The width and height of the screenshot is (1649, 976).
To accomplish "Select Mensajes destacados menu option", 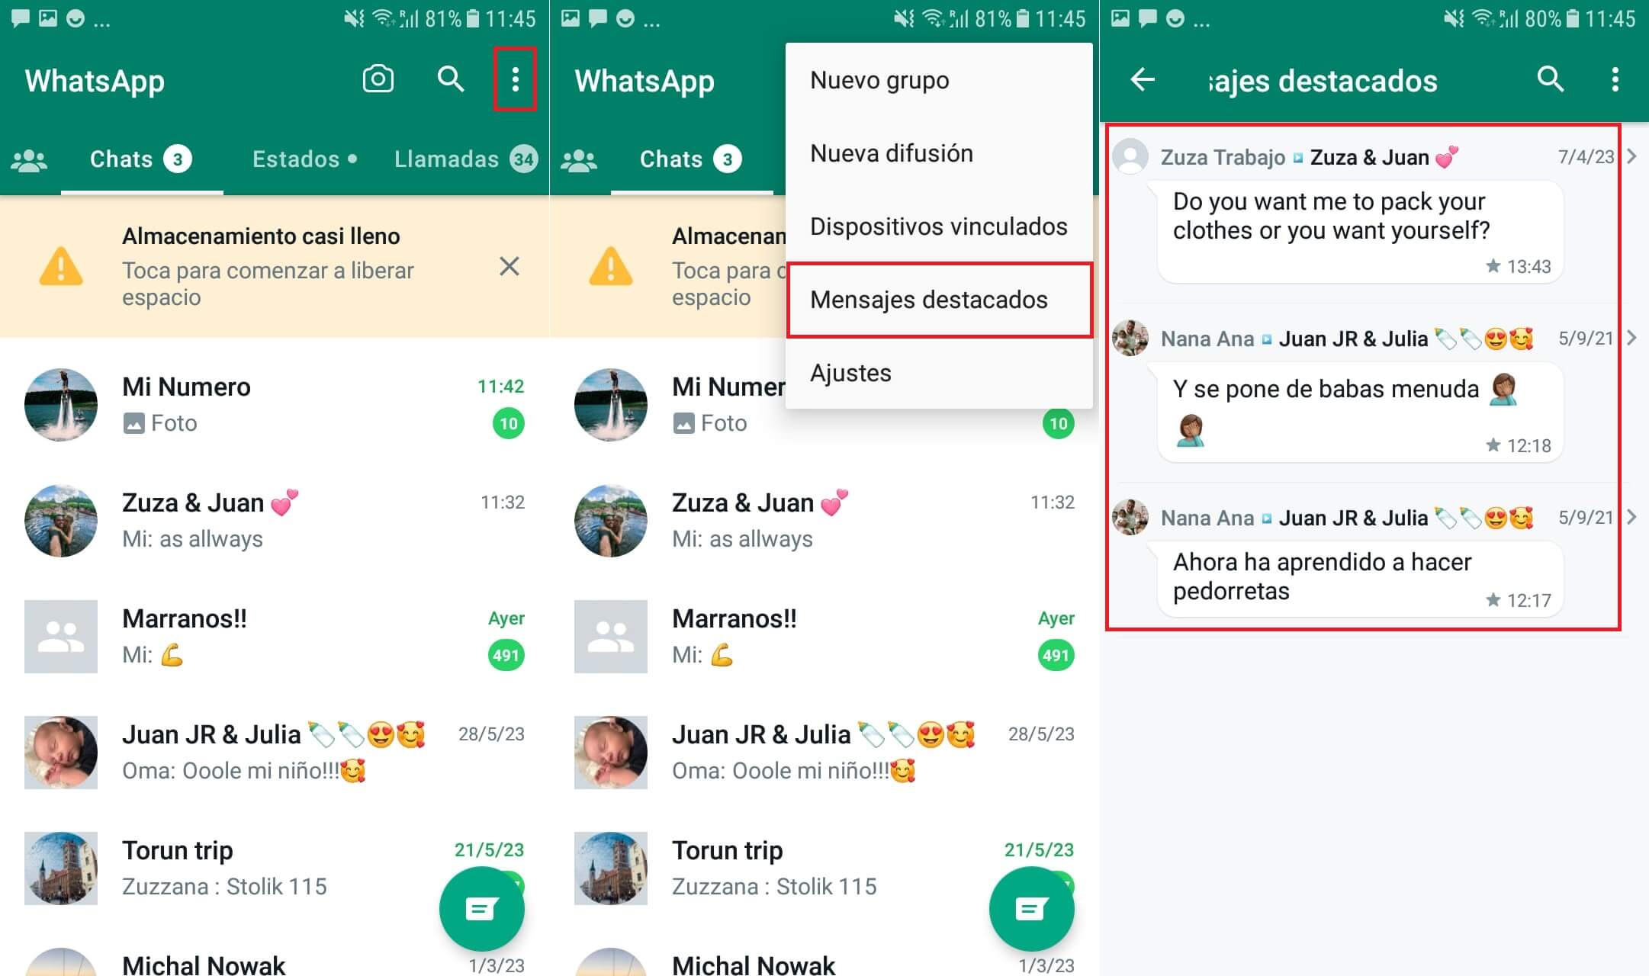I will coord(928,300).
